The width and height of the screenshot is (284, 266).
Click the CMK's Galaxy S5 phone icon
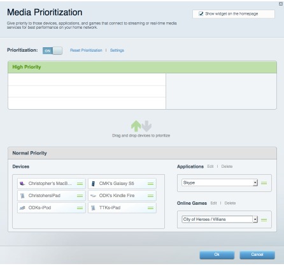tap(93, 184)
